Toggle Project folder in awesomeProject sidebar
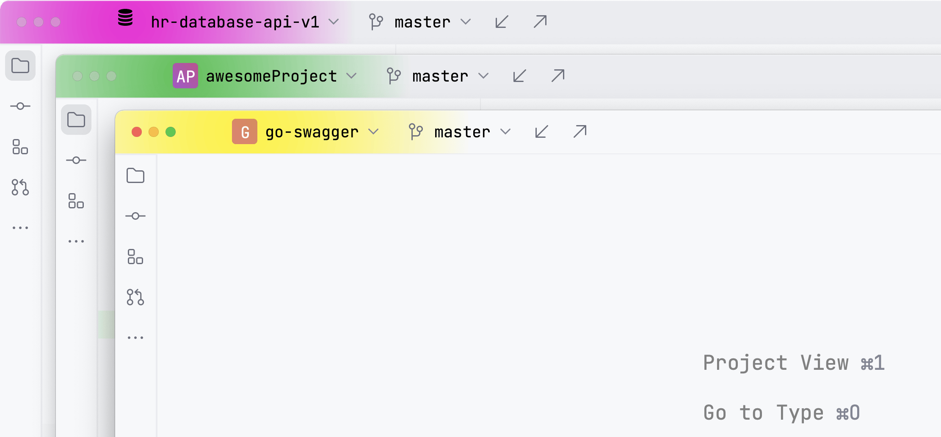The width and height of the screenshot is (941, 437). click(x=76, y=120)
